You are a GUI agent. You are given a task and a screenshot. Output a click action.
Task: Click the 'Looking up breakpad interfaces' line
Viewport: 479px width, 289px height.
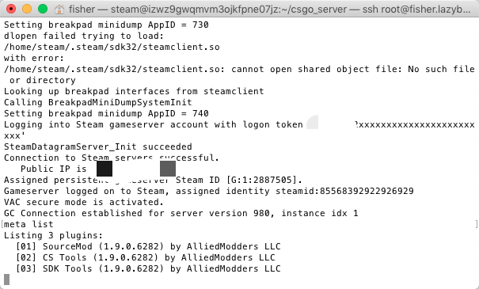(134, 91)
